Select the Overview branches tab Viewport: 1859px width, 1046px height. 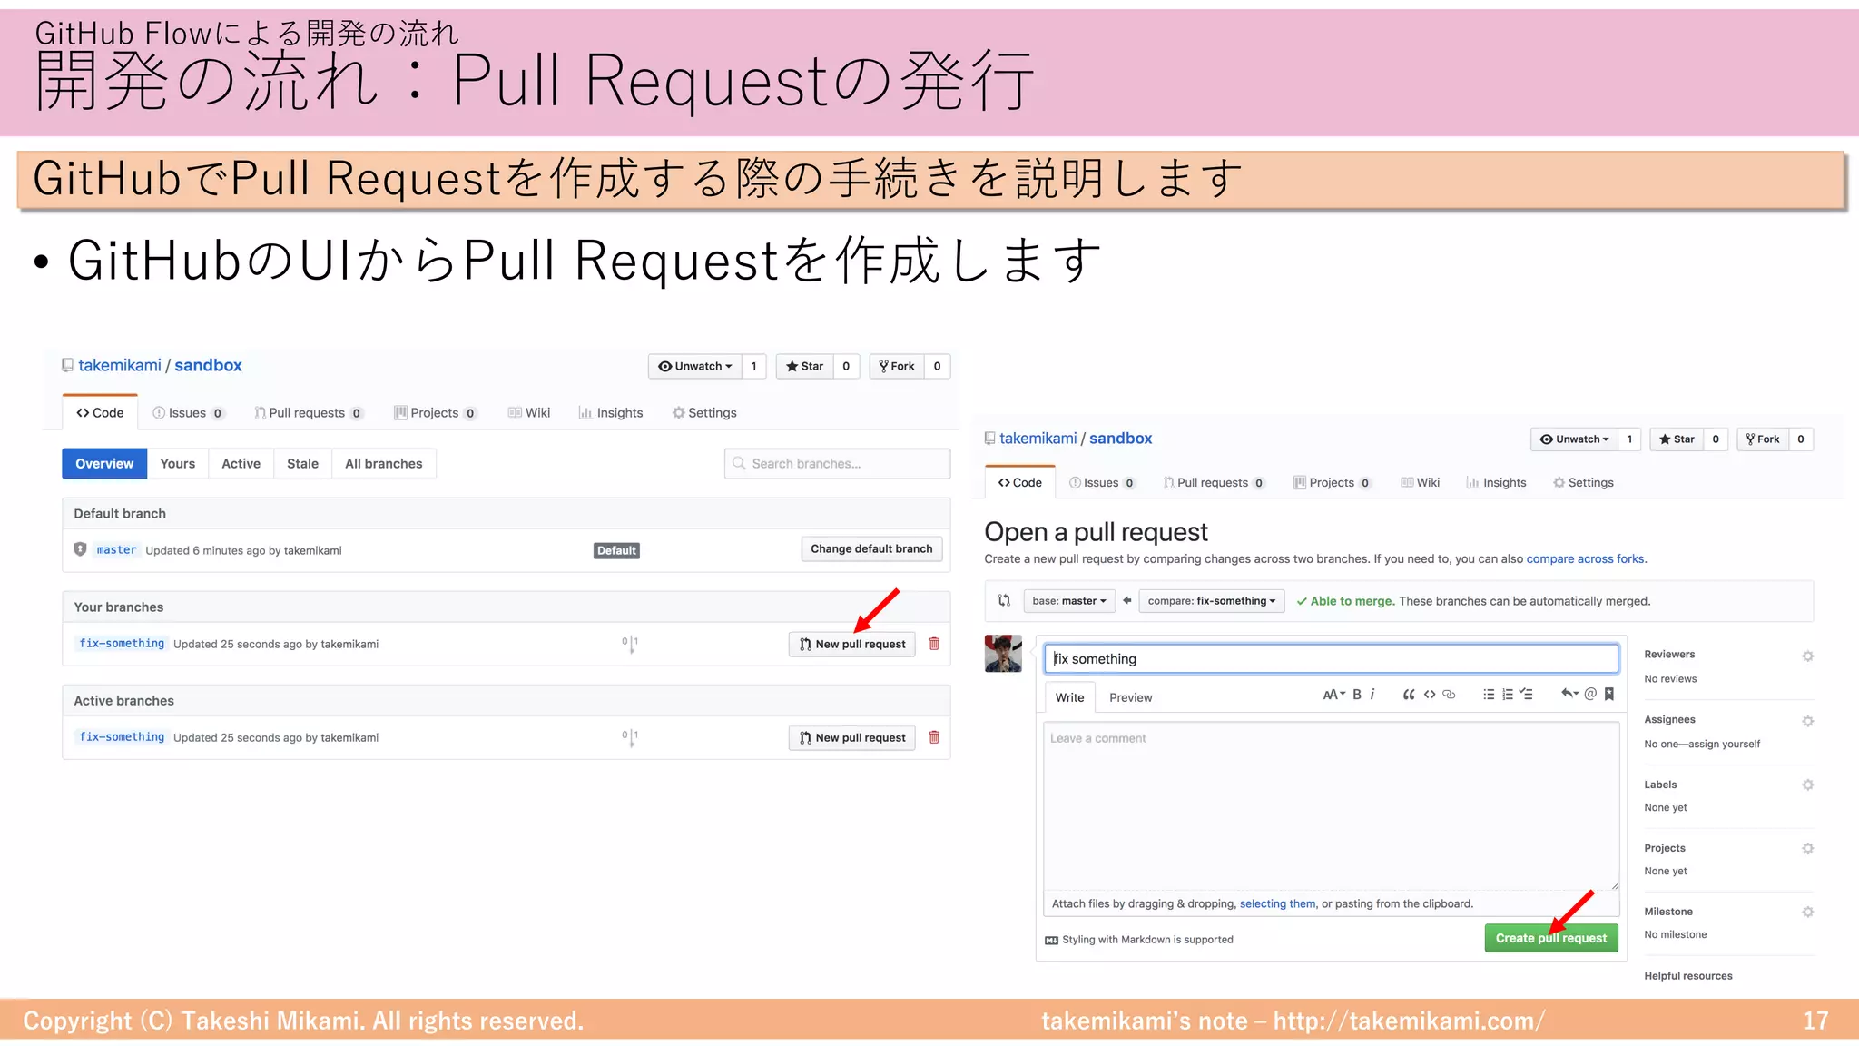pyautogui.click(x=104, y=464)
